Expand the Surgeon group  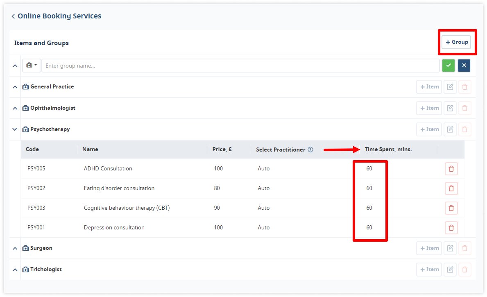[x=14, y=248]
